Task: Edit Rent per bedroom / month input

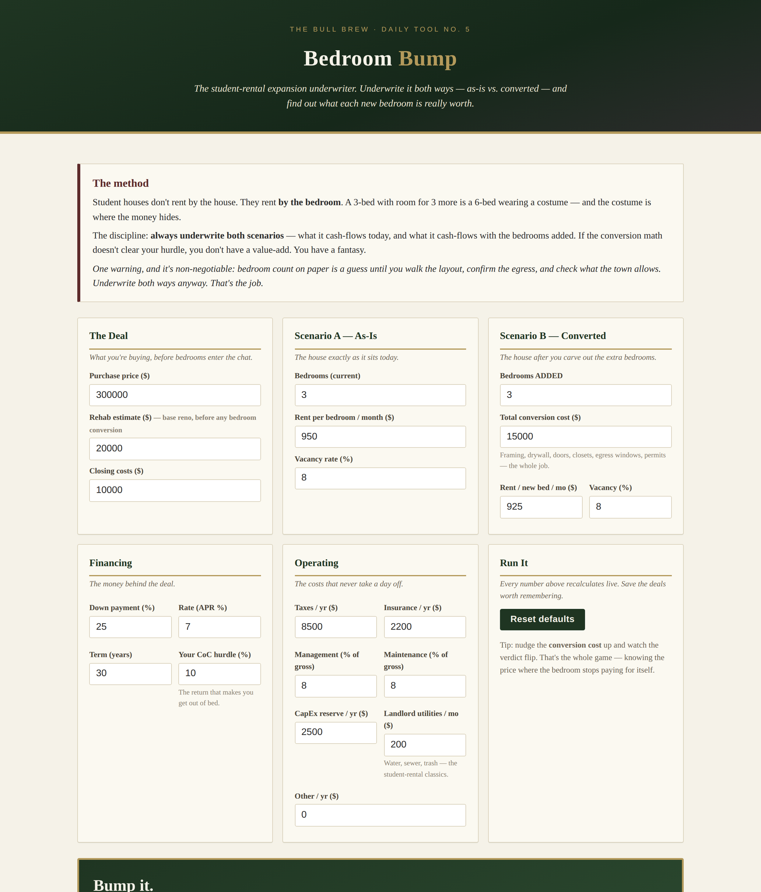Action: click(x=380, y=437)
